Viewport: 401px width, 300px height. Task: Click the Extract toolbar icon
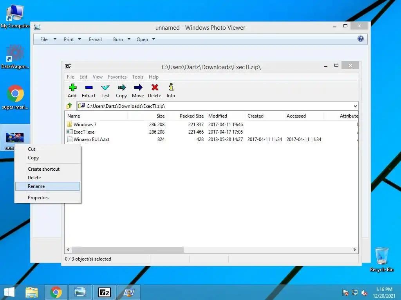[89, 91]
